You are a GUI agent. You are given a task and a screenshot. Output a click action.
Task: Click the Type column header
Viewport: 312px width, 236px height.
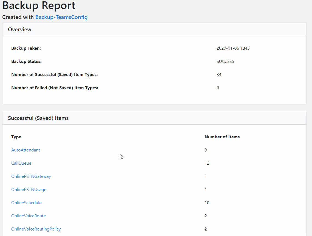pos(16,137)
